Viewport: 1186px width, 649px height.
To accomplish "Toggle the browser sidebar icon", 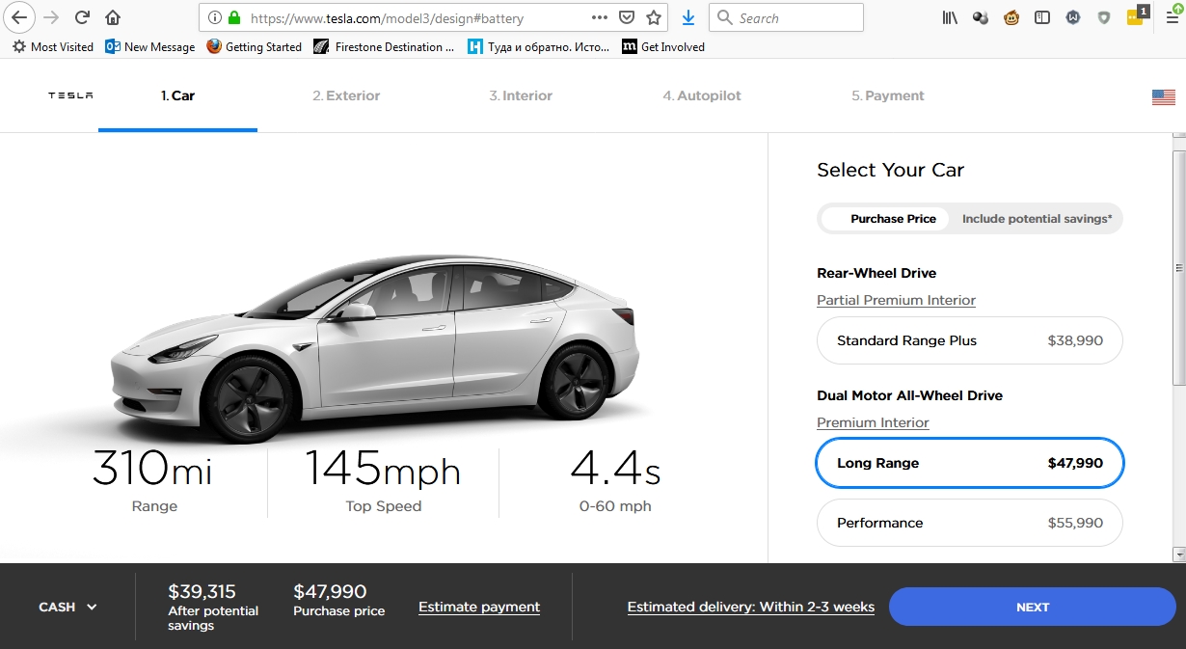I will pyautogui.click(x=1042, y=17).
